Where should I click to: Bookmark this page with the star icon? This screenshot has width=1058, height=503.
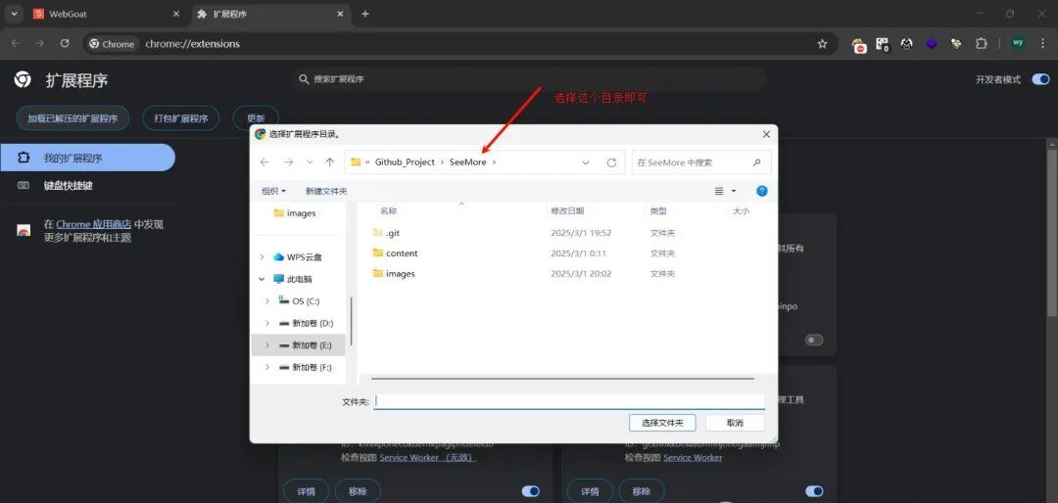tap(822, 44)
